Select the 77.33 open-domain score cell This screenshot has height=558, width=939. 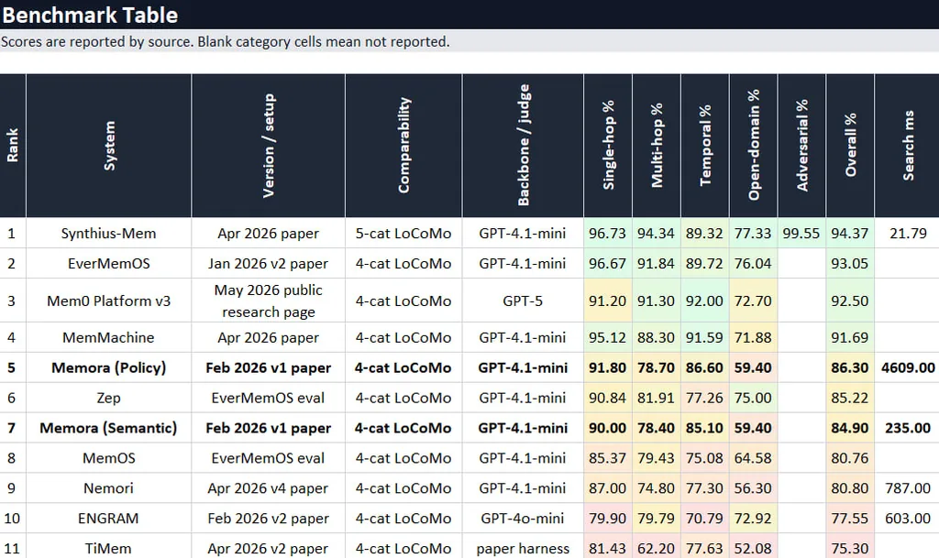point(754,234)
